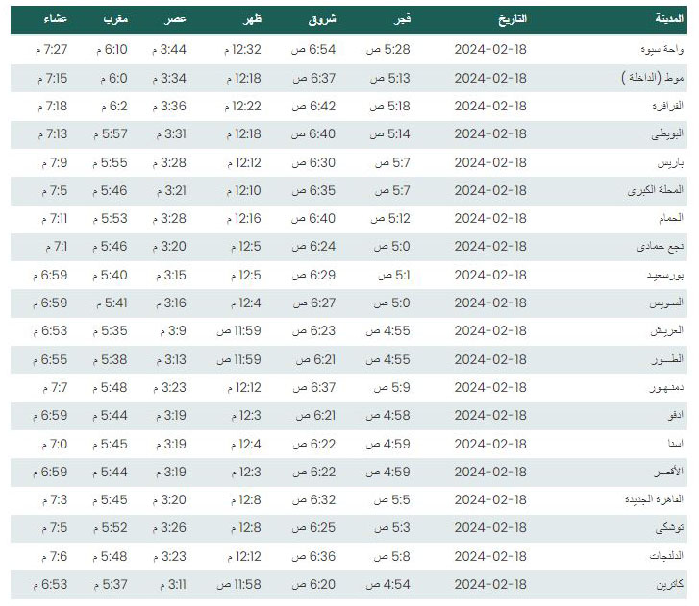699x606 pixels.
Task: Click the فجر column header
Action: click(402, 19)
